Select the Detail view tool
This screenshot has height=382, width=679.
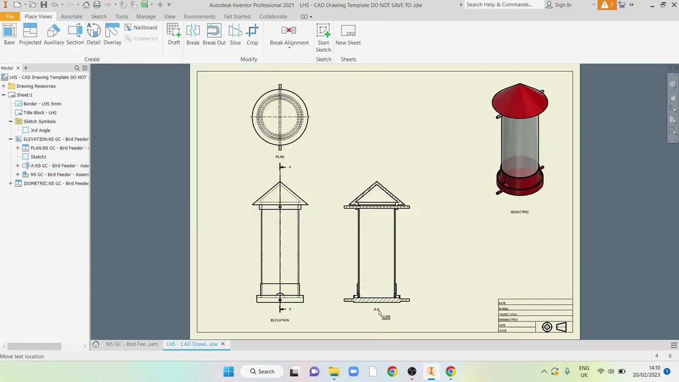click(x=93, y=35)
